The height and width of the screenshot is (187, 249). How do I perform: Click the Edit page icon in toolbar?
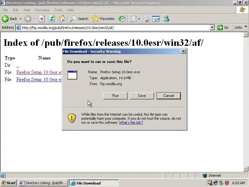click(156, 19)
